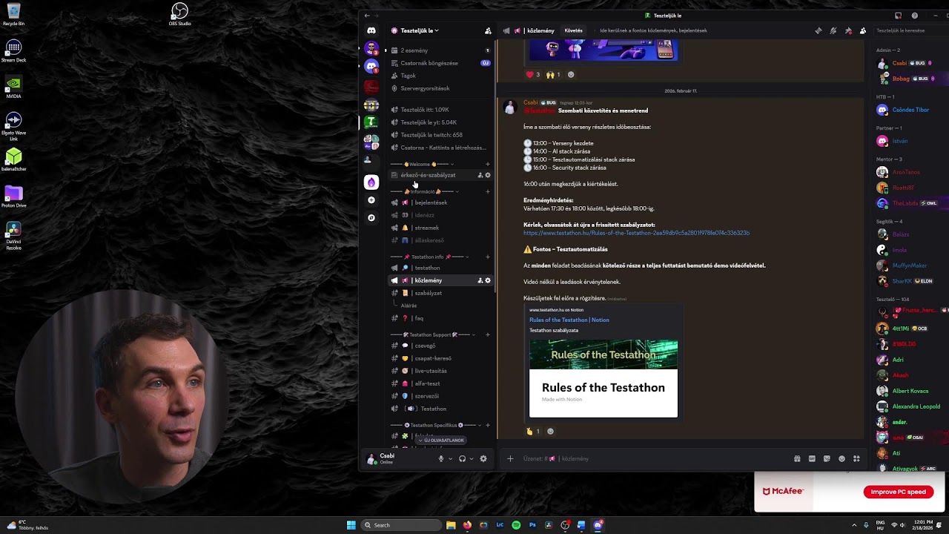Viewport: 949px width, 534px height.
Task: Open user settings gear at bottom
Action: (483, 458)
